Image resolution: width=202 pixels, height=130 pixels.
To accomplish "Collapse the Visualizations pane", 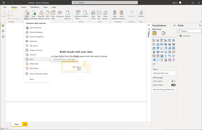I will pyautogui.click(x=174, y=25).
